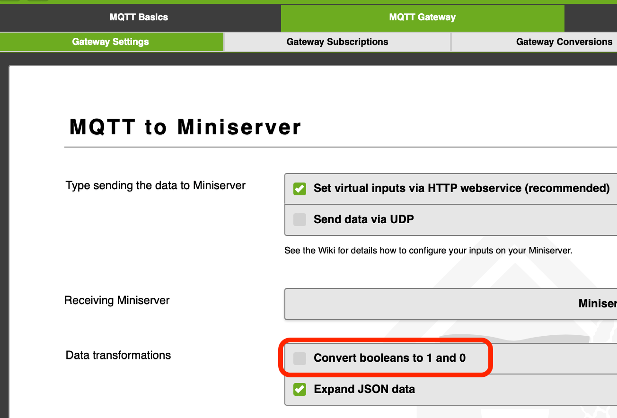Check Convert booleans to 1 and 0
Image resolution: width=617 pixels, height=418 pixels.
(x=300, y=358)
